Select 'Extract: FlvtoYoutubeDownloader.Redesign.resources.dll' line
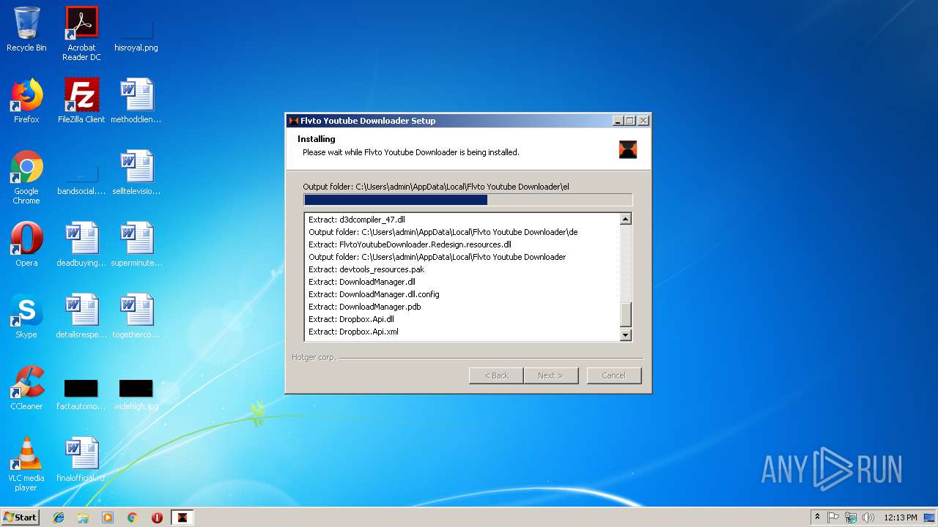Screen dimensions: 938x527 (410, 244)
